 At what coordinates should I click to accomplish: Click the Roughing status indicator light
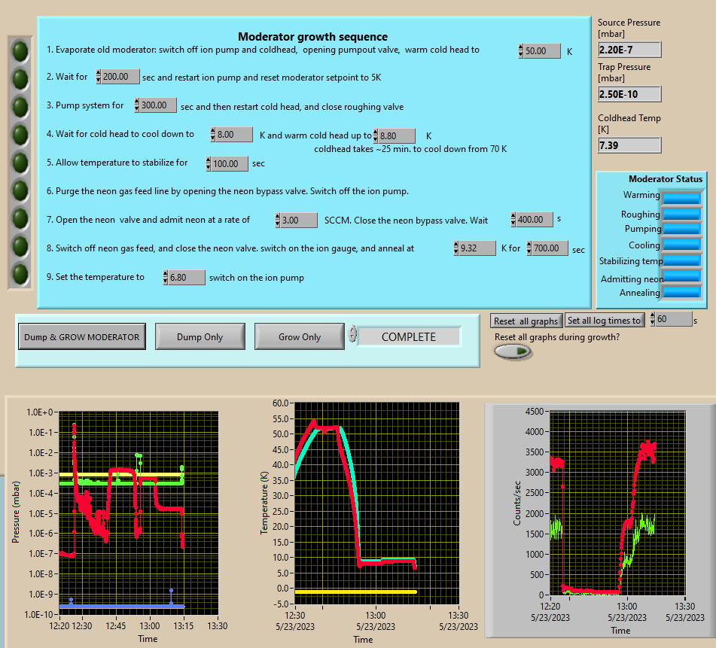pos(681,214)
